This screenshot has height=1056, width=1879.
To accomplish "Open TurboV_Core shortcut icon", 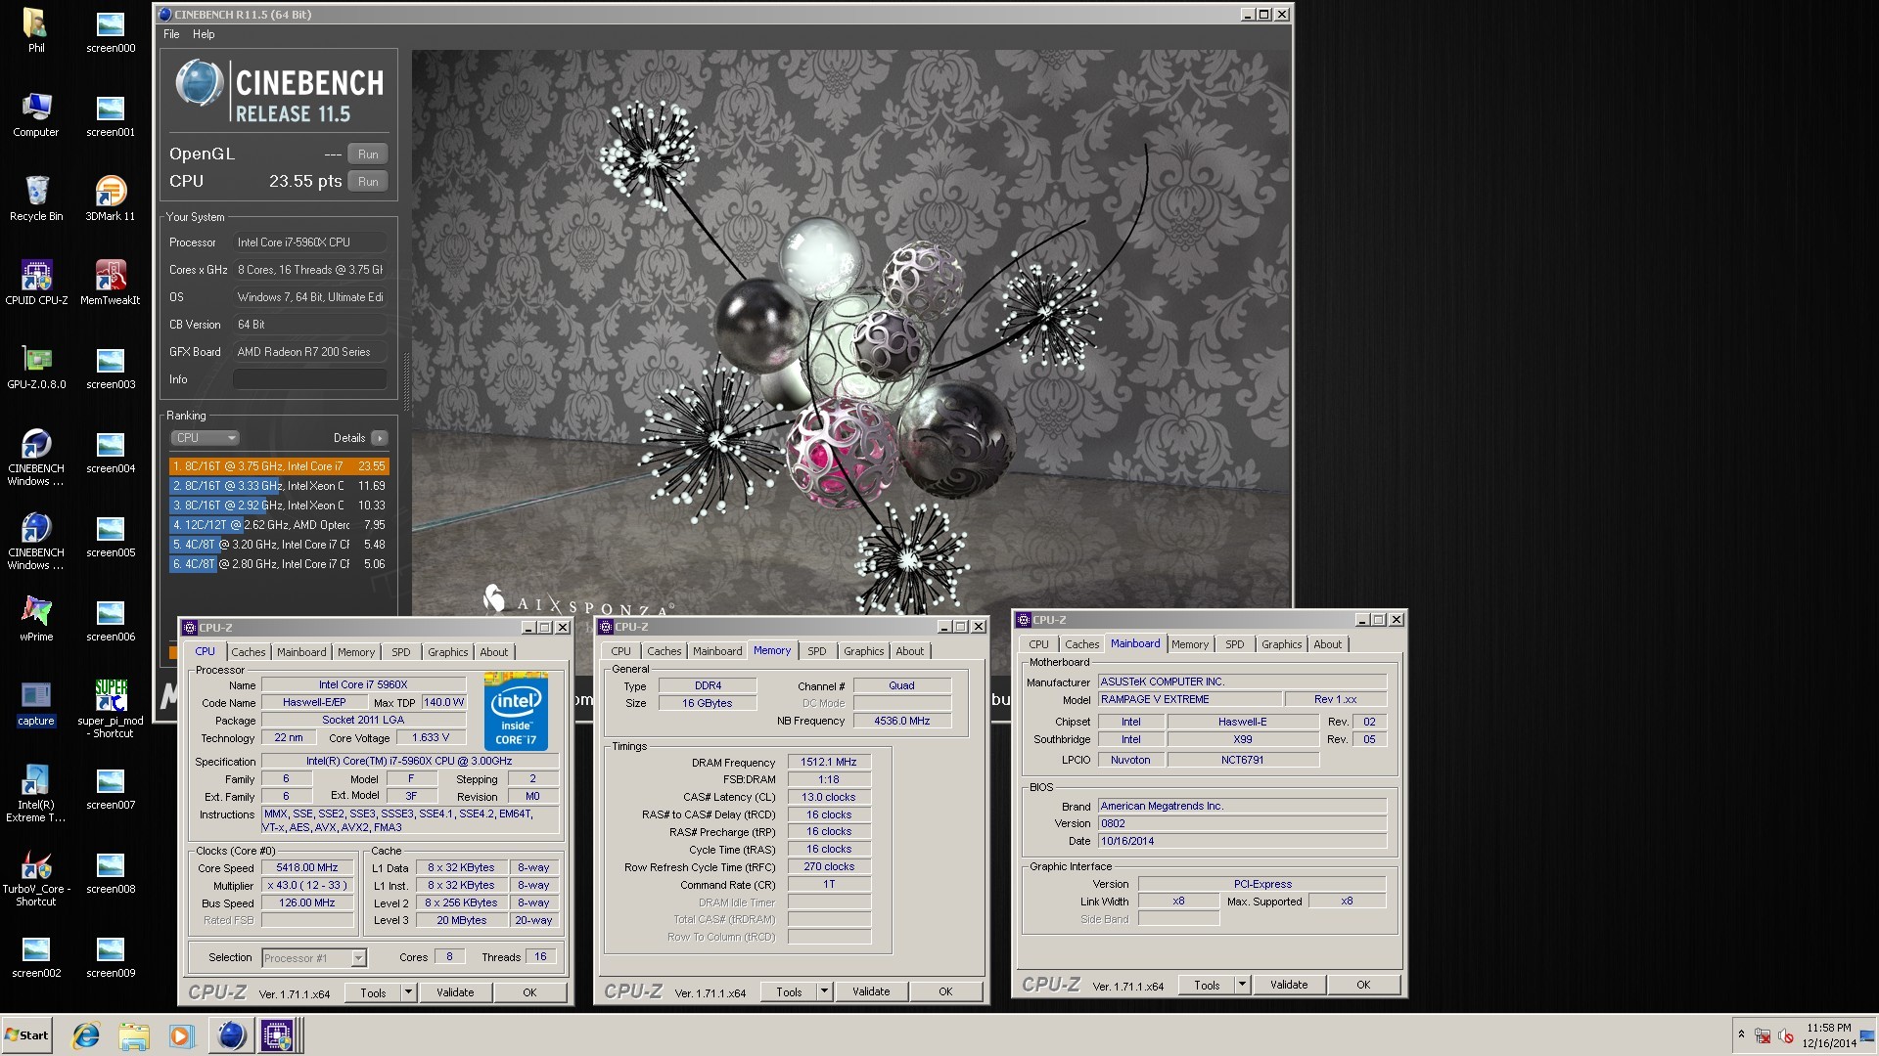I will pos(36,876).
